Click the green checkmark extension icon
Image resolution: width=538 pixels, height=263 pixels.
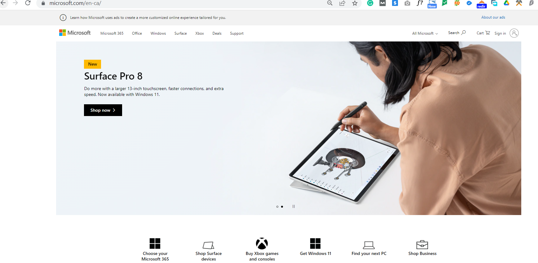(x=444, y=3)
